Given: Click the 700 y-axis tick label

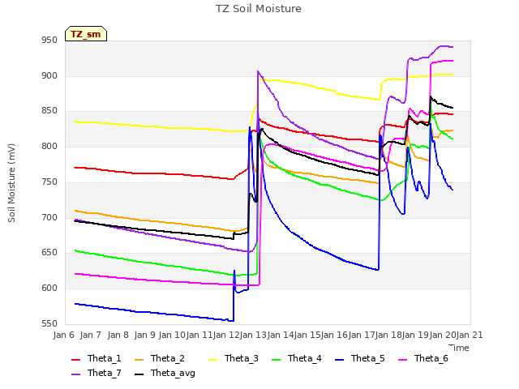Looking at the screenshot, I should click(x=49, y=218).
